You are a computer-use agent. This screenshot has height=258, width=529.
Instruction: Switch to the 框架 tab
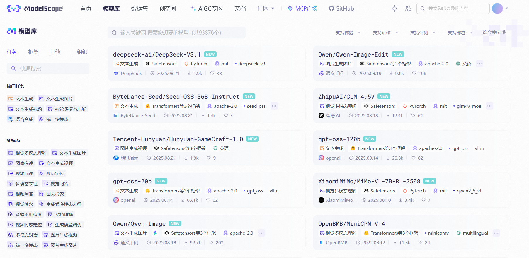(33, 52)
